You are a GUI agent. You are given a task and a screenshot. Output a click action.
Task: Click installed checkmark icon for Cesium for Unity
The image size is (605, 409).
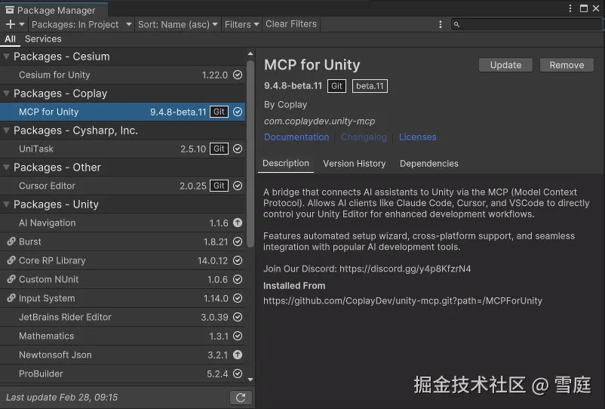[238, 75]
